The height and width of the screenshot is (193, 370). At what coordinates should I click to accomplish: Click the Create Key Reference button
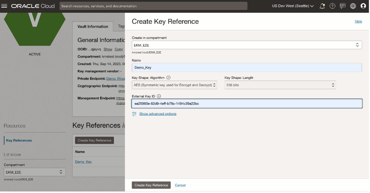coord(151,185)
